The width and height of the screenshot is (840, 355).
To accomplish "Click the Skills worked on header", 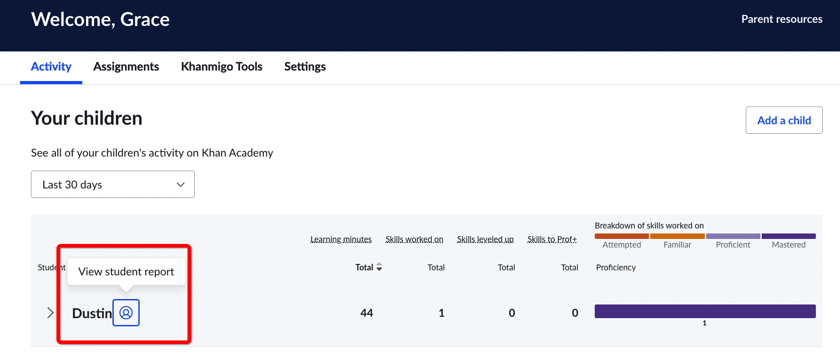I will 414,239.
